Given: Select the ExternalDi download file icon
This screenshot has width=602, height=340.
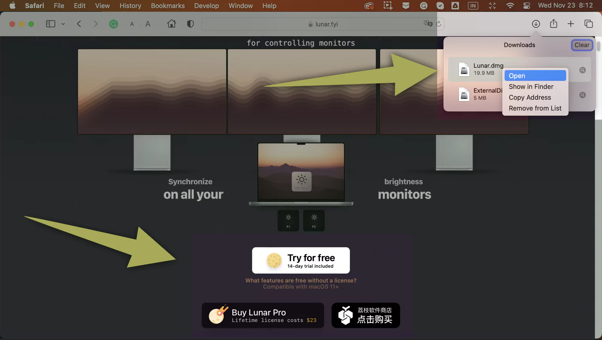Looking at the screenshot, I should click(x=464, y=94).
